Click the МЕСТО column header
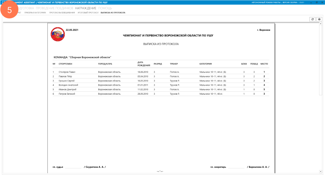 [264, 64]
